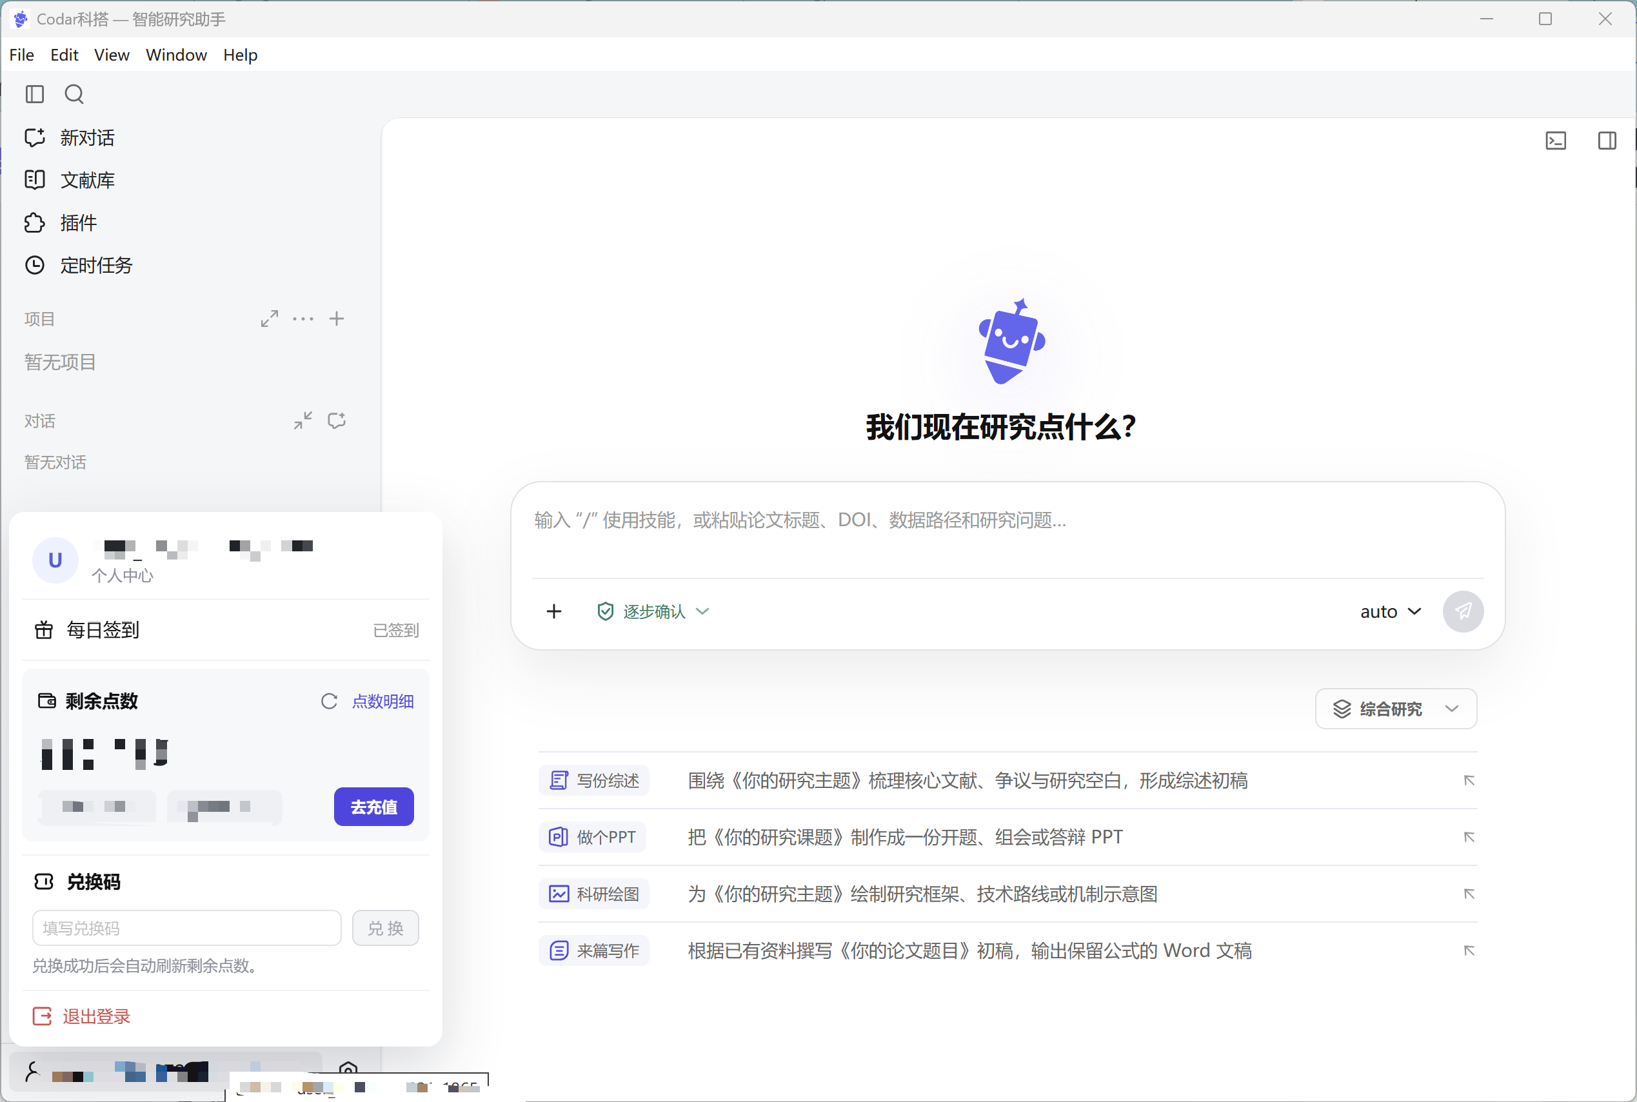
Task: Open the terminal panel icon at top right
Action: point(1556,141)
